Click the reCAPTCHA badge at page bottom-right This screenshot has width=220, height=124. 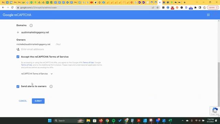point(215,111)
